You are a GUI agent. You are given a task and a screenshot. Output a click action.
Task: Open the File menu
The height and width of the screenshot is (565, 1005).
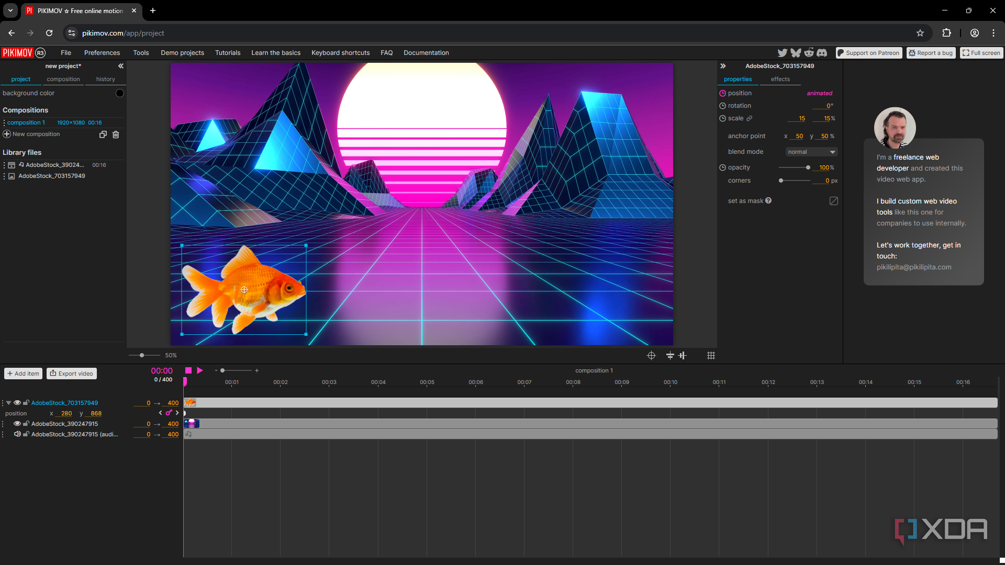66,53
